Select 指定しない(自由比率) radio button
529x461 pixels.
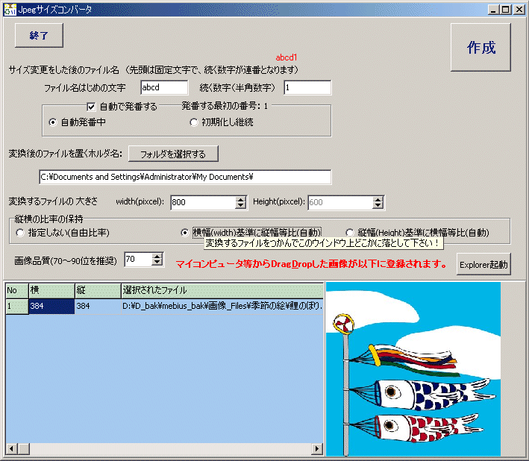coord(20,233)
